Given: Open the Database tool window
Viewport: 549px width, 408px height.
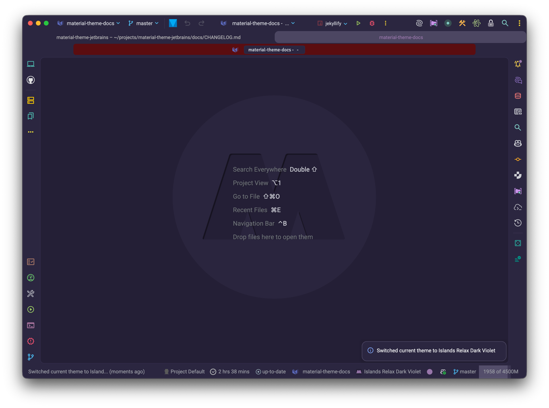Looking at the screenshot, I should click(x=518, y=96).
